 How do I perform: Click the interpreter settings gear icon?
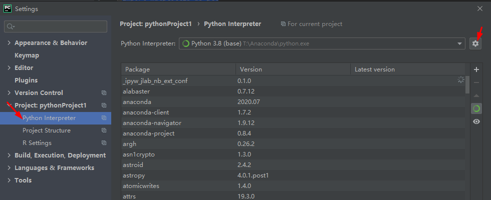(x=475, y=43)
